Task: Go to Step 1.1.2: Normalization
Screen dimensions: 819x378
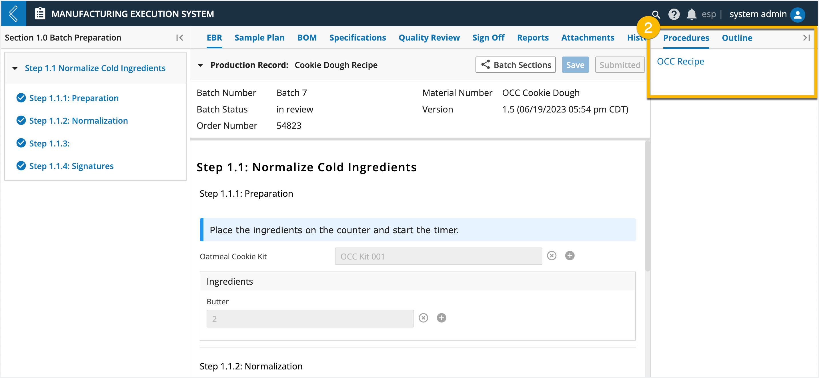Action: pyautogui.click(x=79, y=121)
